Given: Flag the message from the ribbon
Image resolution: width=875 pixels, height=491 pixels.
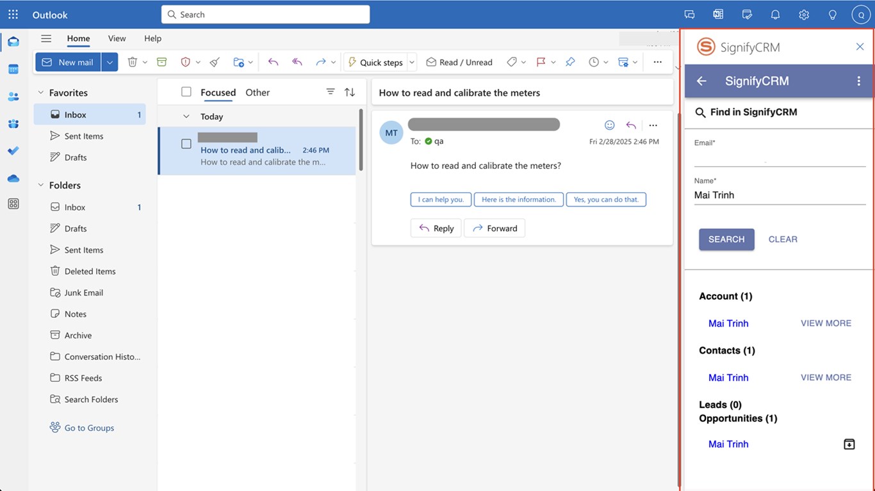Looking at the screenshot, I should coord(541,62).
